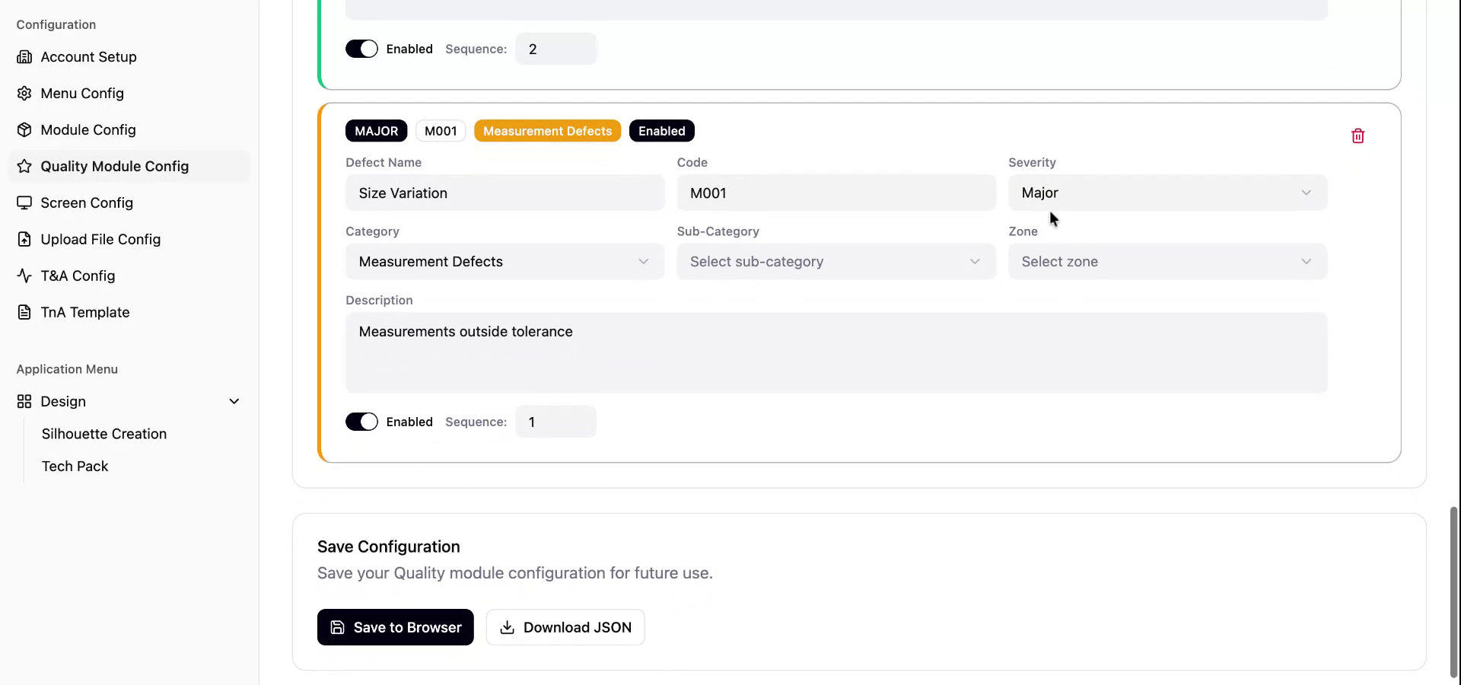Open the Severity dropdown showing Major
Image resolution: width=1461 pixels, height=685 pixels.
pos(1167,193)
